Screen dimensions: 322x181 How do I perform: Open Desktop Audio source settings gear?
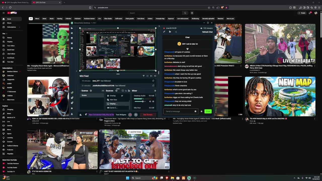point(153,101)
